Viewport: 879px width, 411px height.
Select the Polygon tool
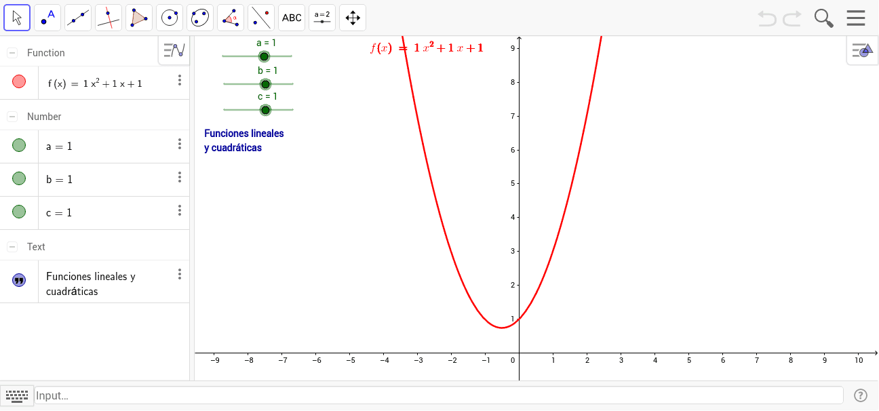click(139, 18)
